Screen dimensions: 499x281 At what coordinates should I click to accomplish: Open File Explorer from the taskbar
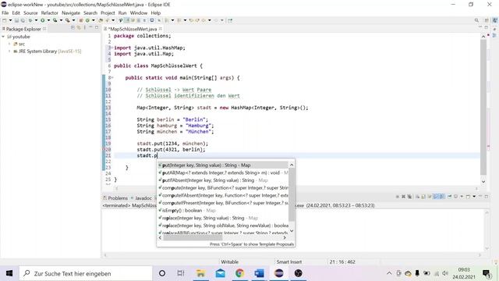[x=200, y=273]
